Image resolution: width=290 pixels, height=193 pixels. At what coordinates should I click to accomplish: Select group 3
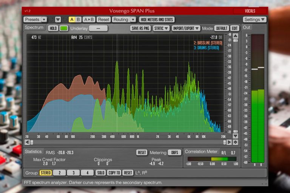[x=73, y=173]
